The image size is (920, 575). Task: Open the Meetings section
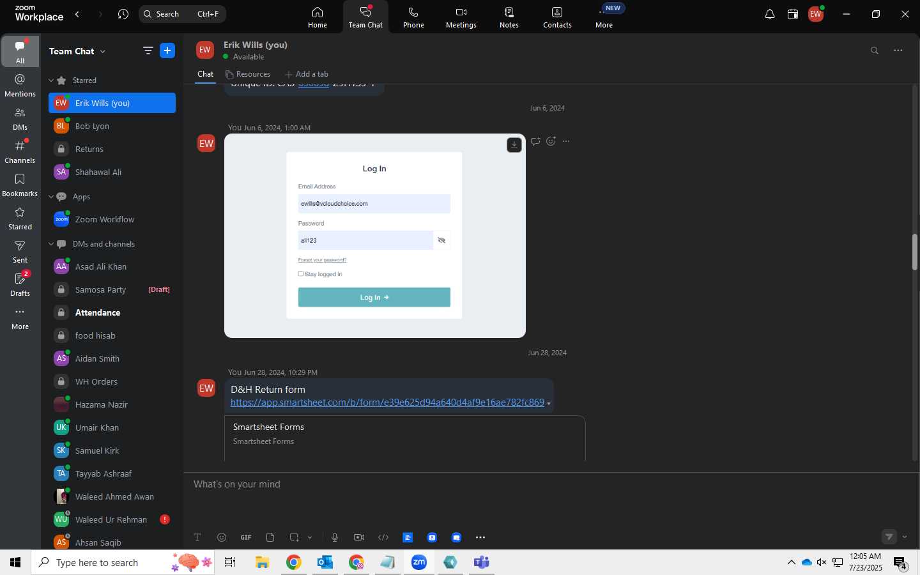pyautogui.click(x=461, y=17)
